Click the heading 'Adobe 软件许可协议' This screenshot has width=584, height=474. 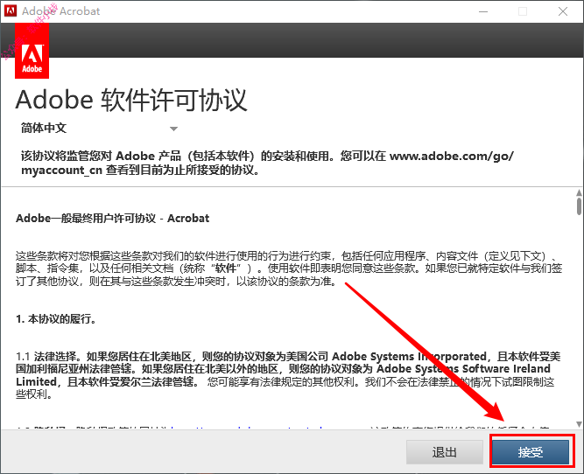(x=131, y=100)
